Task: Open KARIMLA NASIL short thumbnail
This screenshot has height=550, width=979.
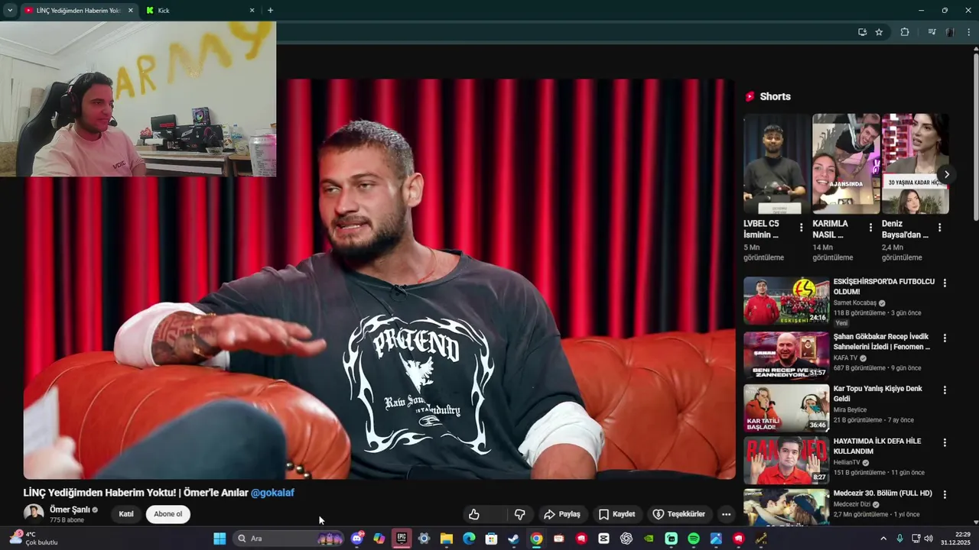Action: click(846, 164)
